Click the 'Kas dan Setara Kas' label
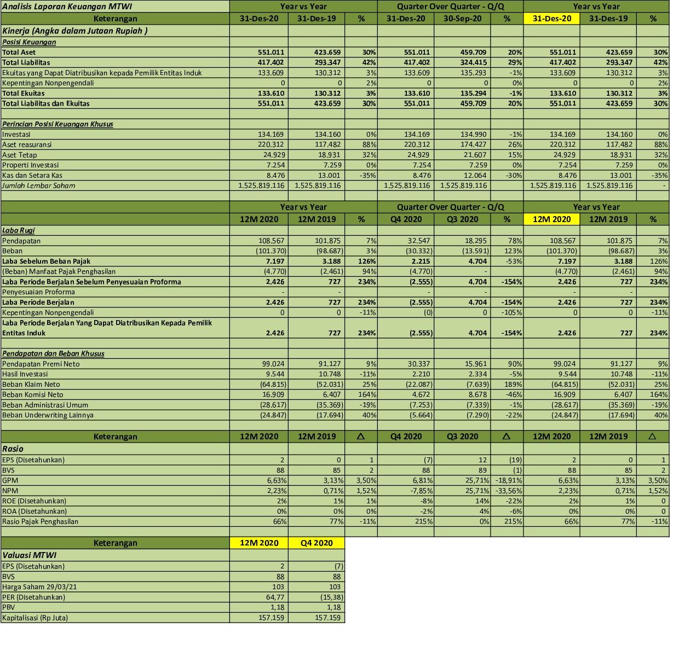 click(x=32, y=175)
